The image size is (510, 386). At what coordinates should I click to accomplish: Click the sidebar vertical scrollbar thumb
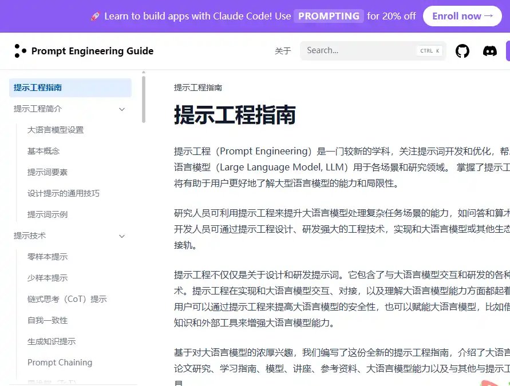point(144,99)
